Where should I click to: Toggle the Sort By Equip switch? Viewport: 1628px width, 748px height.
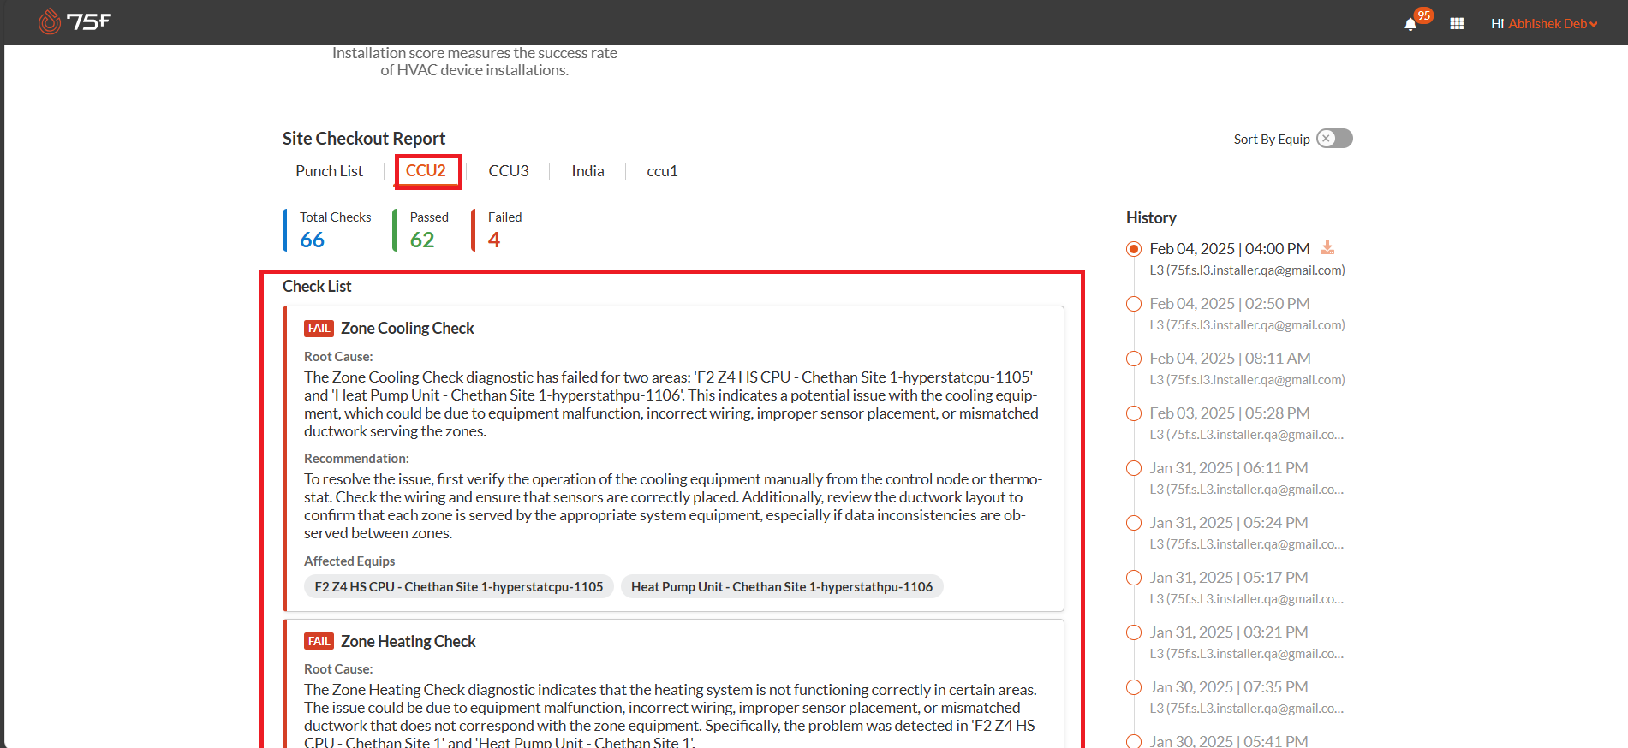tap(1334, 139)
